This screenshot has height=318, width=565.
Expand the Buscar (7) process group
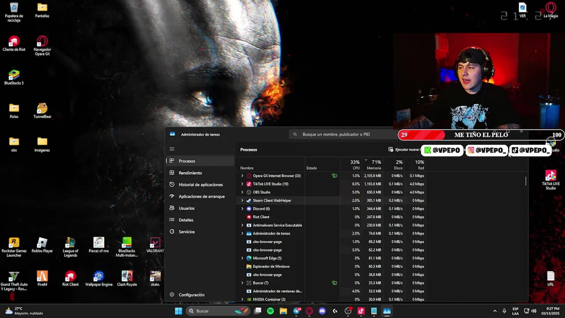[242, 283]
